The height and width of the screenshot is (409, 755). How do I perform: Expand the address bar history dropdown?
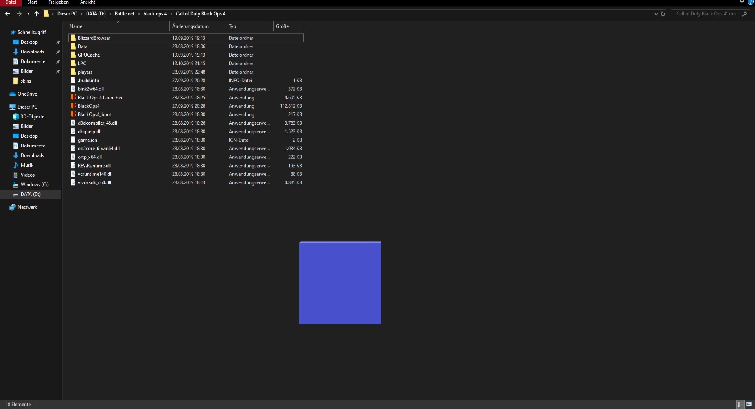click(656, 14)
